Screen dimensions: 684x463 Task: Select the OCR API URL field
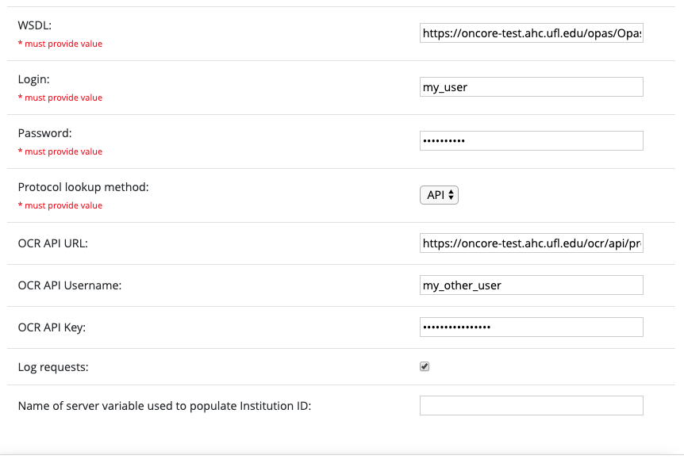tap(531, 243)
